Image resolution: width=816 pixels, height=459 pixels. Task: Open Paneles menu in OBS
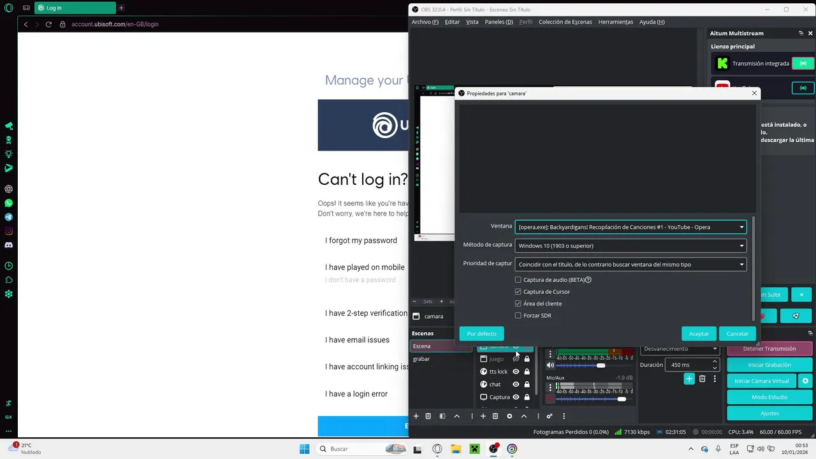coord(499,22)
